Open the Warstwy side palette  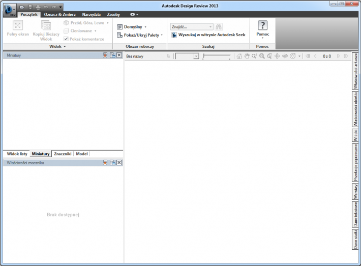point(355,191)
